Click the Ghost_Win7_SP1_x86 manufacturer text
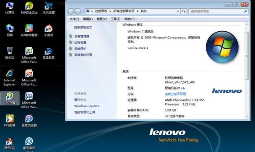Viewport: 255px width, 152px height. pos(180,82)
